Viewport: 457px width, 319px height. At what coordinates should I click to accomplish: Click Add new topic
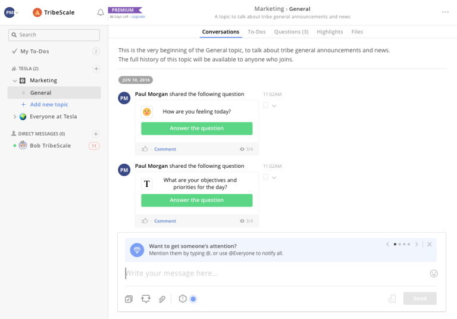(x=45, y=104)
